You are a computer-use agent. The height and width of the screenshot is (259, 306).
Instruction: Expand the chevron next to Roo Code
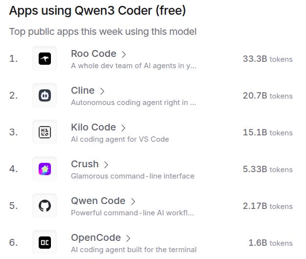pos(124,54)
